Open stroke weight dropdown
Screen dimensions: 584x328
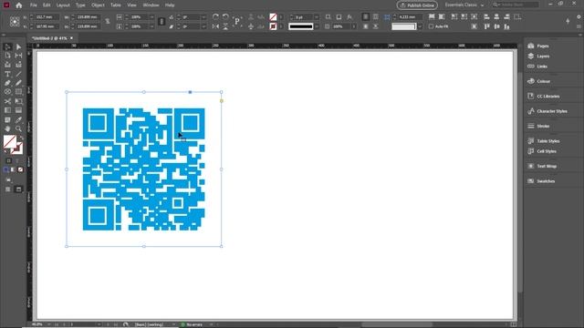[317, 17]
